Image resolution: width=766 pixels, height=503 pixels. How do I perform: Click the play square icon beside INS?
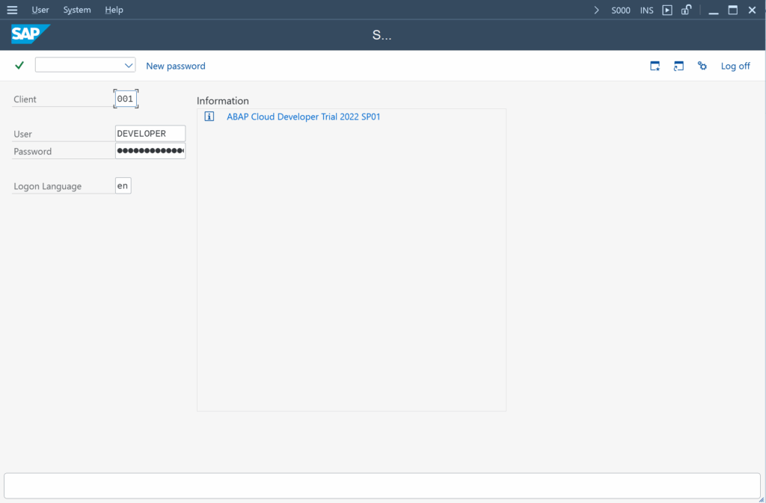(x=667, y=10)
